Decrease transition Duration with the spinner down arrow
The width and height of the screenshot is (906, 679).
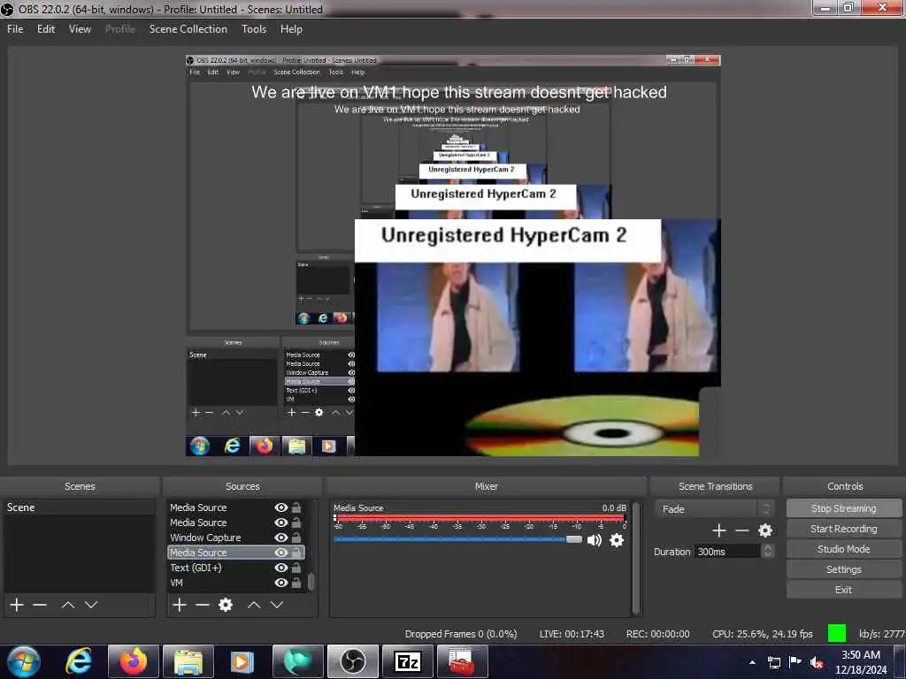(767, 555)
